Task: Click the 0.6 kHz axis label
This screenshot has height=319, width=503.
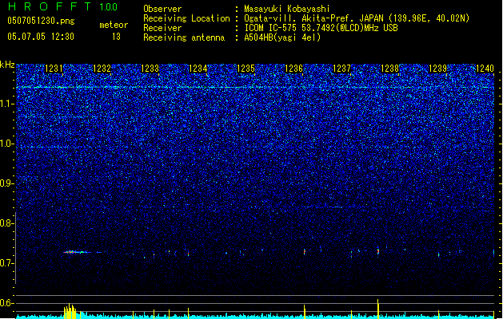Action: point(6,303)
